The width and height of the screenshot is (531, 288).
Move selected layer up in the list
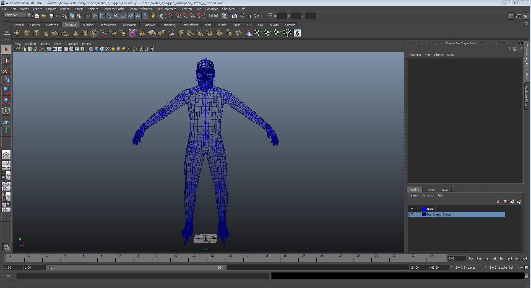[498, 202]
